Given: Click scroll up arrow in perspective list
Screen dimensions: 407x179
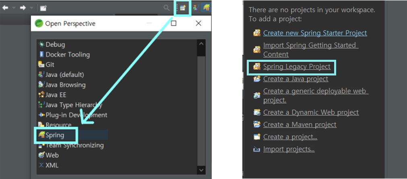Looking at the screenshot, I should click(x=201, y=44).
